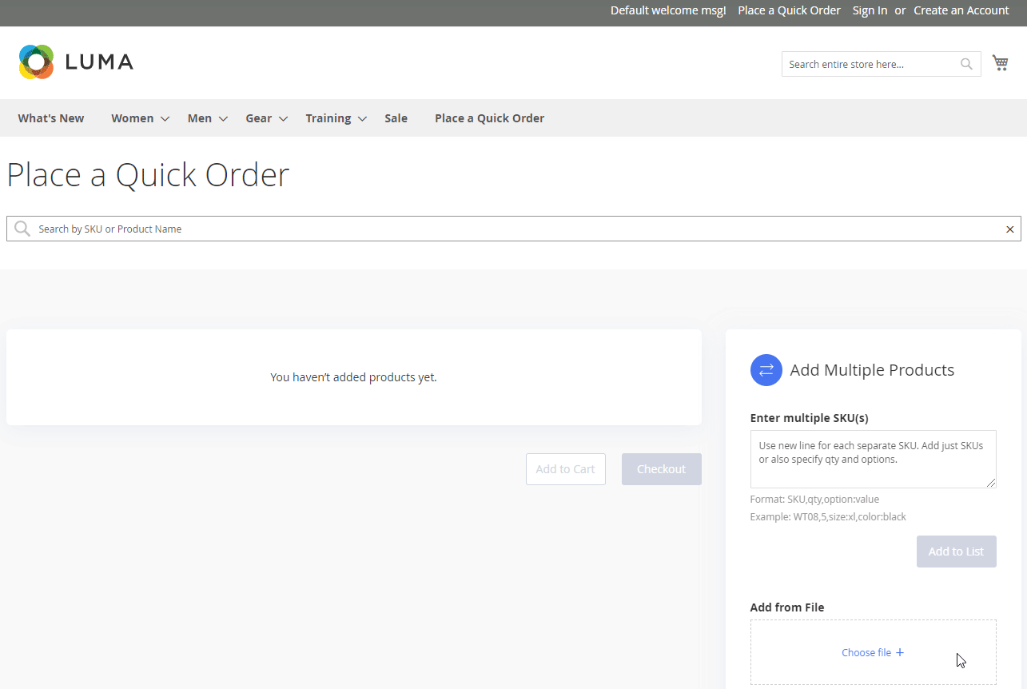Open the shopping cart icon
This screenshot has height=689, width=1027.
[1000, 62]
